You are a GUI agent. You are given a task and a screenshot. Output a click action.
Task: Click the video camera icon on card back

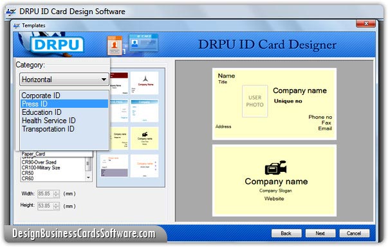(275, 168)
